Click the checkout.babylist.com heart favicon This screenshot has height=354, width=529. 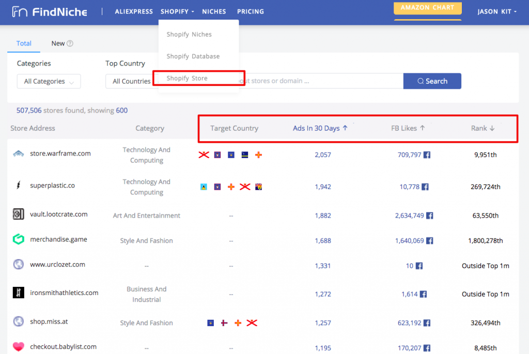pos(19,347)
